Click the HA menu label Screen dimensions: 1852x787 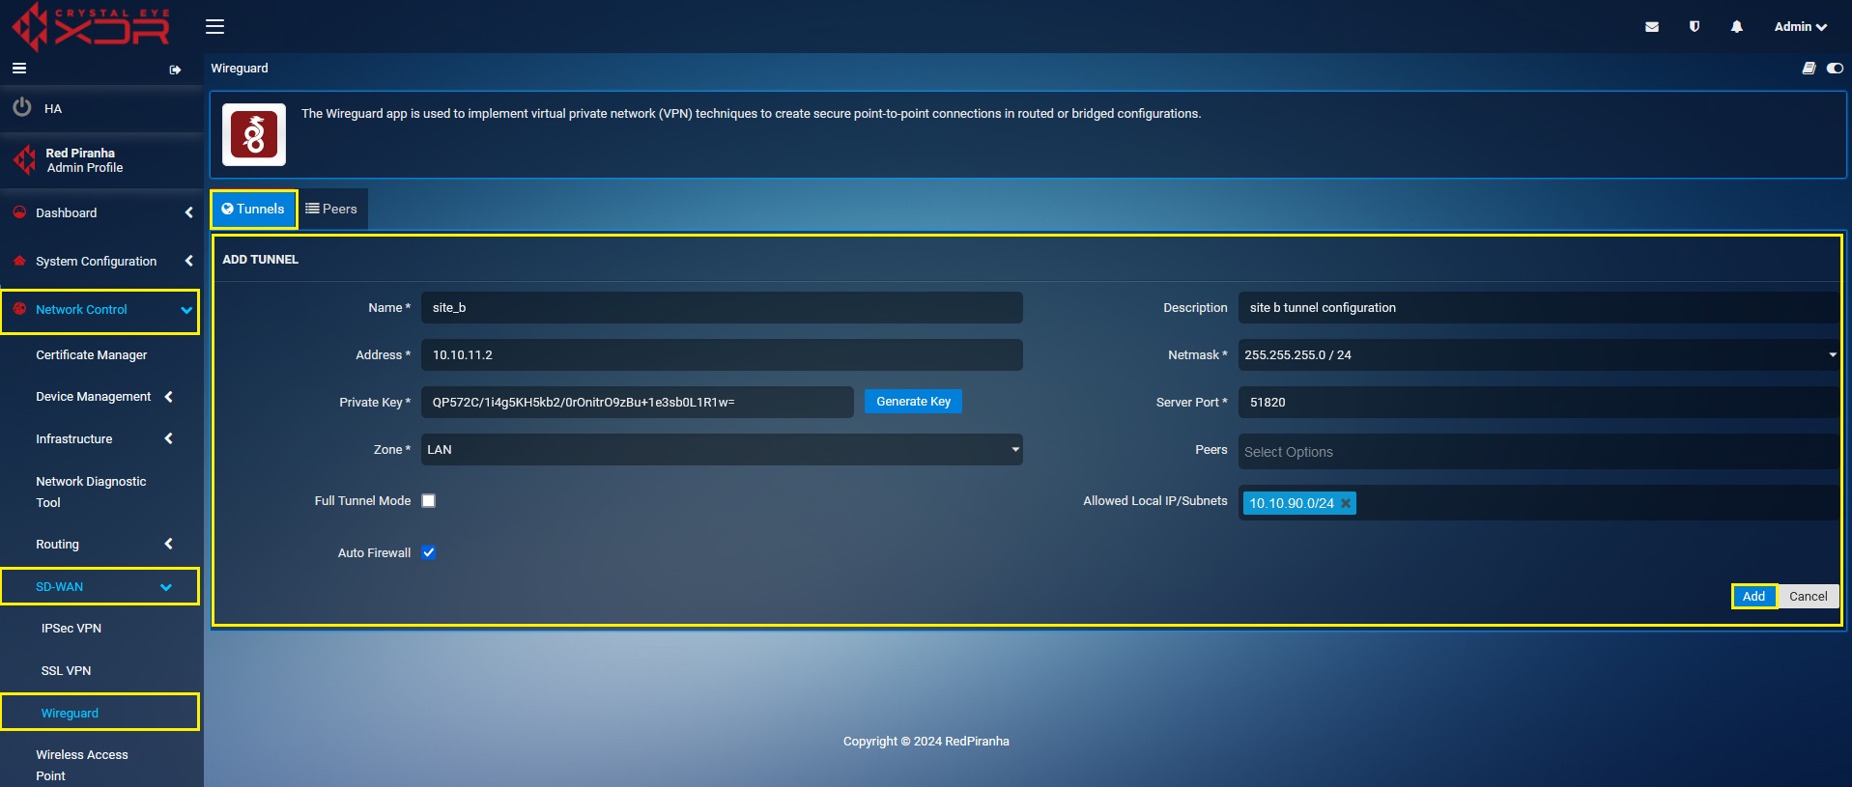53,109
